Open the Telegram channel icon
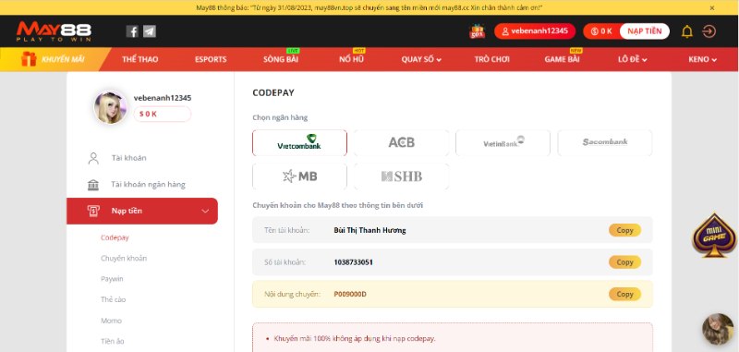Screen dimensions: 739x352 pos(150,31)
